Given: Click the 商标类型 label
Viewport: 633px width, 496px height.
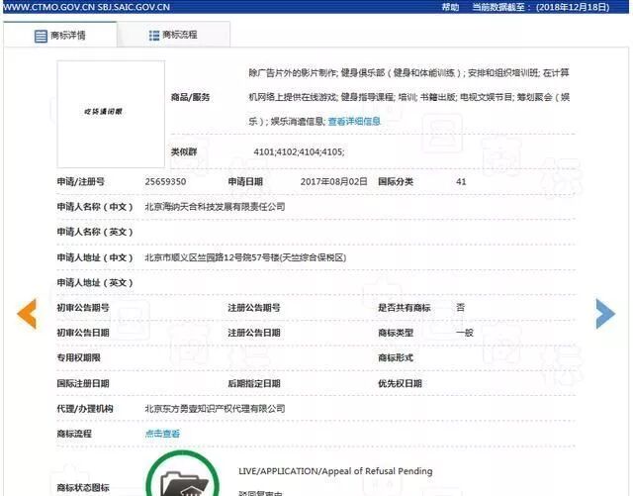Looking at the screenshot, I should pyautogui.click(x=396, y=333).
